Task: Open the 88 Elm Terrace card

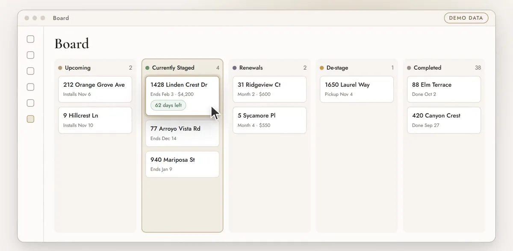Action: 444,89
